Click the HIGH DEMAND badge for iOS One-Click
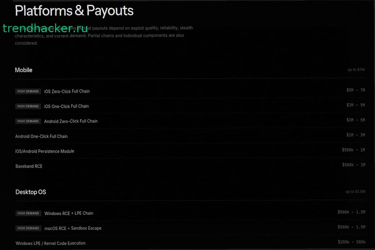375x250 pixels. click(28, 106)
